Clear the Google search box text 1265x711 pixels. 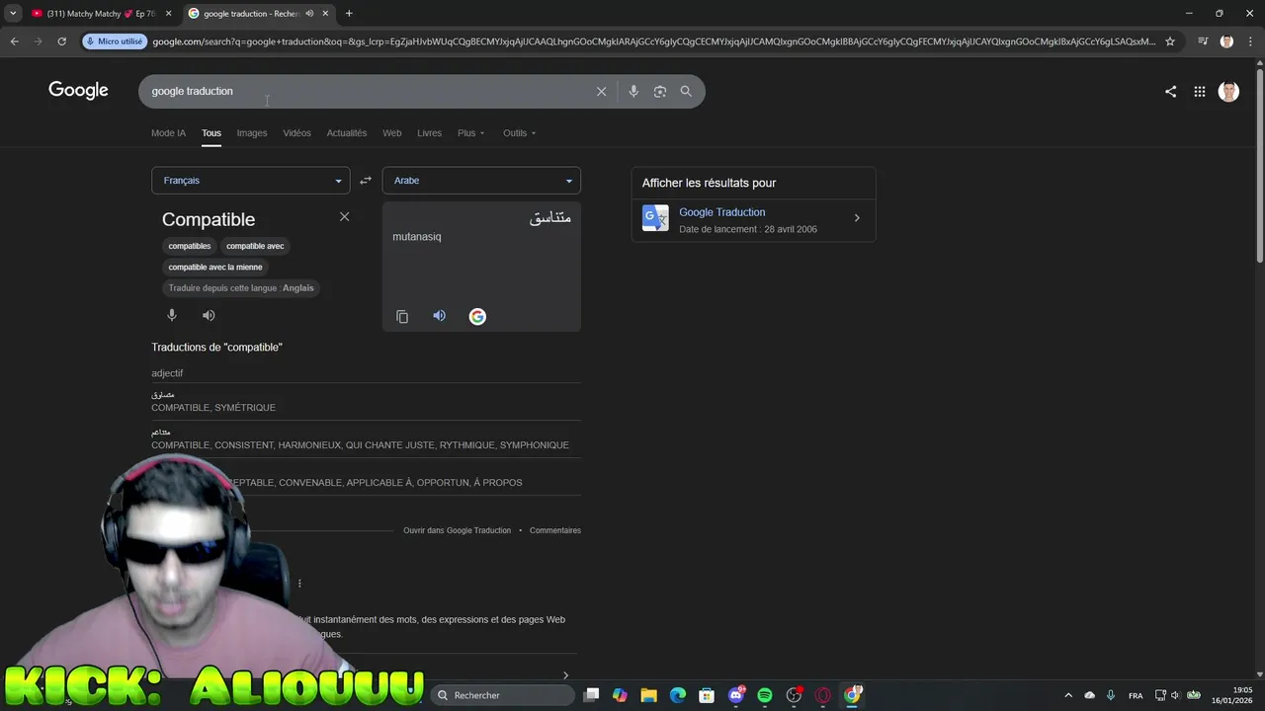coord(601,91)
